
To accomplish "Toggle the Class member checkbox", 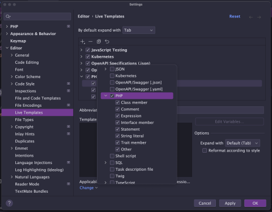I will [117, 102].
